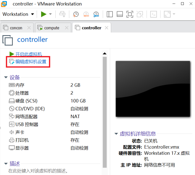Click the VMware Workstation logo in title bar

(x=4, y=4)
